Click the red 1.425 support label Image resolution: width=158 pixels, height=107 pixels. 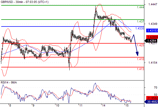click(141, 45)
